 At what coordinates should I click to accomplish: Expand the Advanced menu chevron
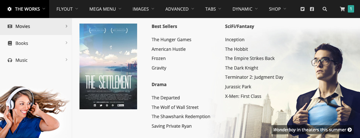pos(193,9)
